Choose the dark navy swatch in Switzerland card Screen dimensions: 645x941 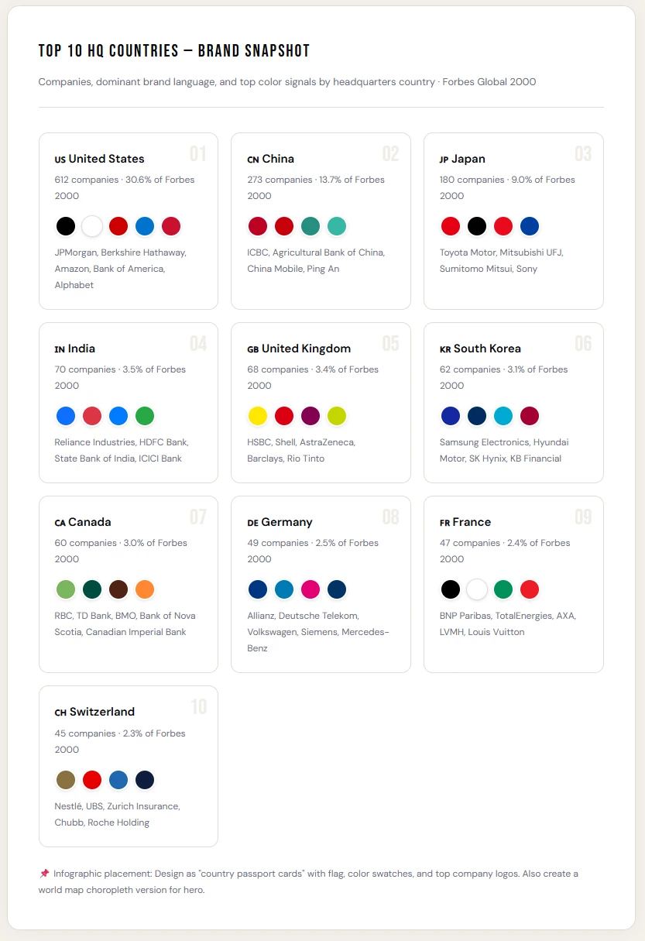click(145, 780)
